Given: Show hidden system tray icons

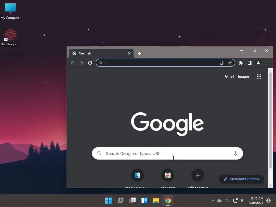Looking at the screenshot, I should [213, 201].
